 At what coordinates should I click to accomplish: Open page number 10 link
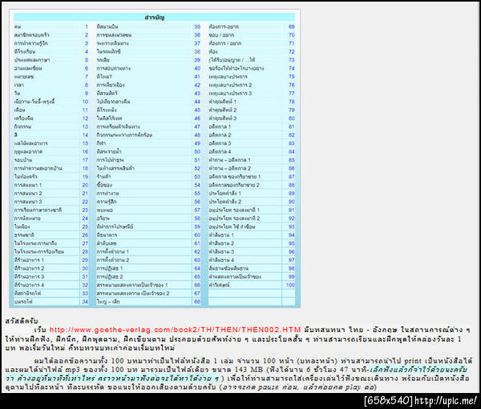point(85,102)
